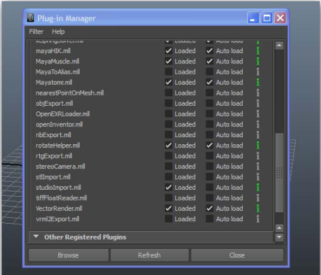Check Loaded for ribExport.mll
The width and height of the screenshot is (321, 275).
coord(169,135)
